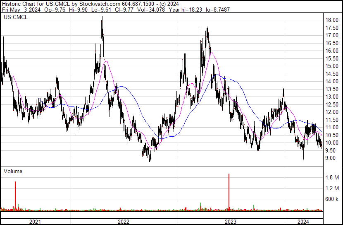Click the 9.00 price axis label
This screenshot has height=225, width=343.
(330, 158)
